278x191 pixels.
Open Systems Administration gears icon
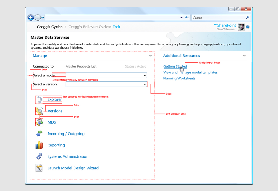[x=39, y=156]
